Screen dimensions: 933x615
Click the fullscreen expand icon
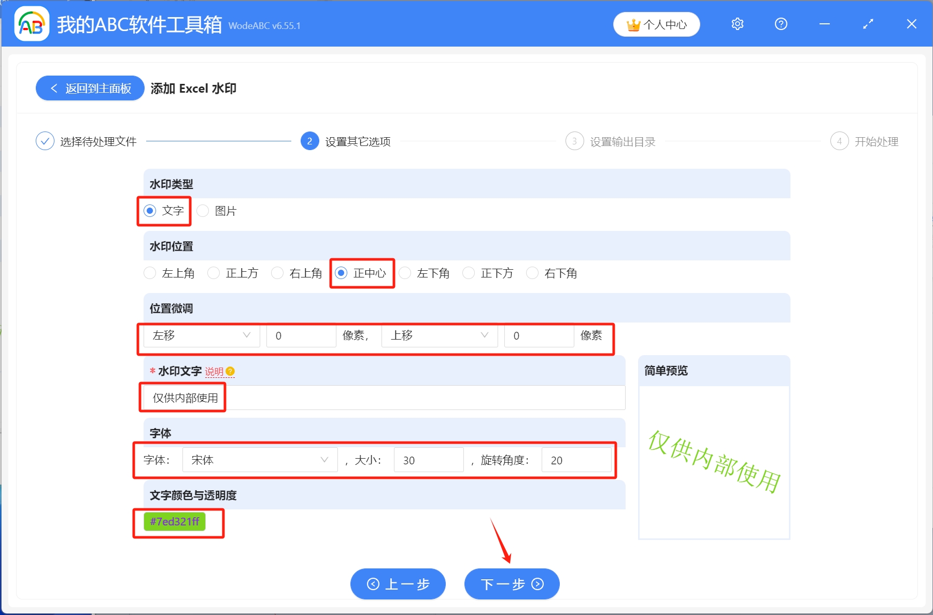[868, 24]
